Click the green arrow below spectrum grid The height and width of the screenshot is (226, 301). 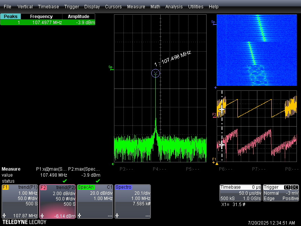113,164
